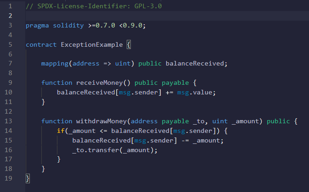The width and height of the screenshot is (309, 192).
Task: Click line number 1 in the gutter
Action: pos(10,6)
